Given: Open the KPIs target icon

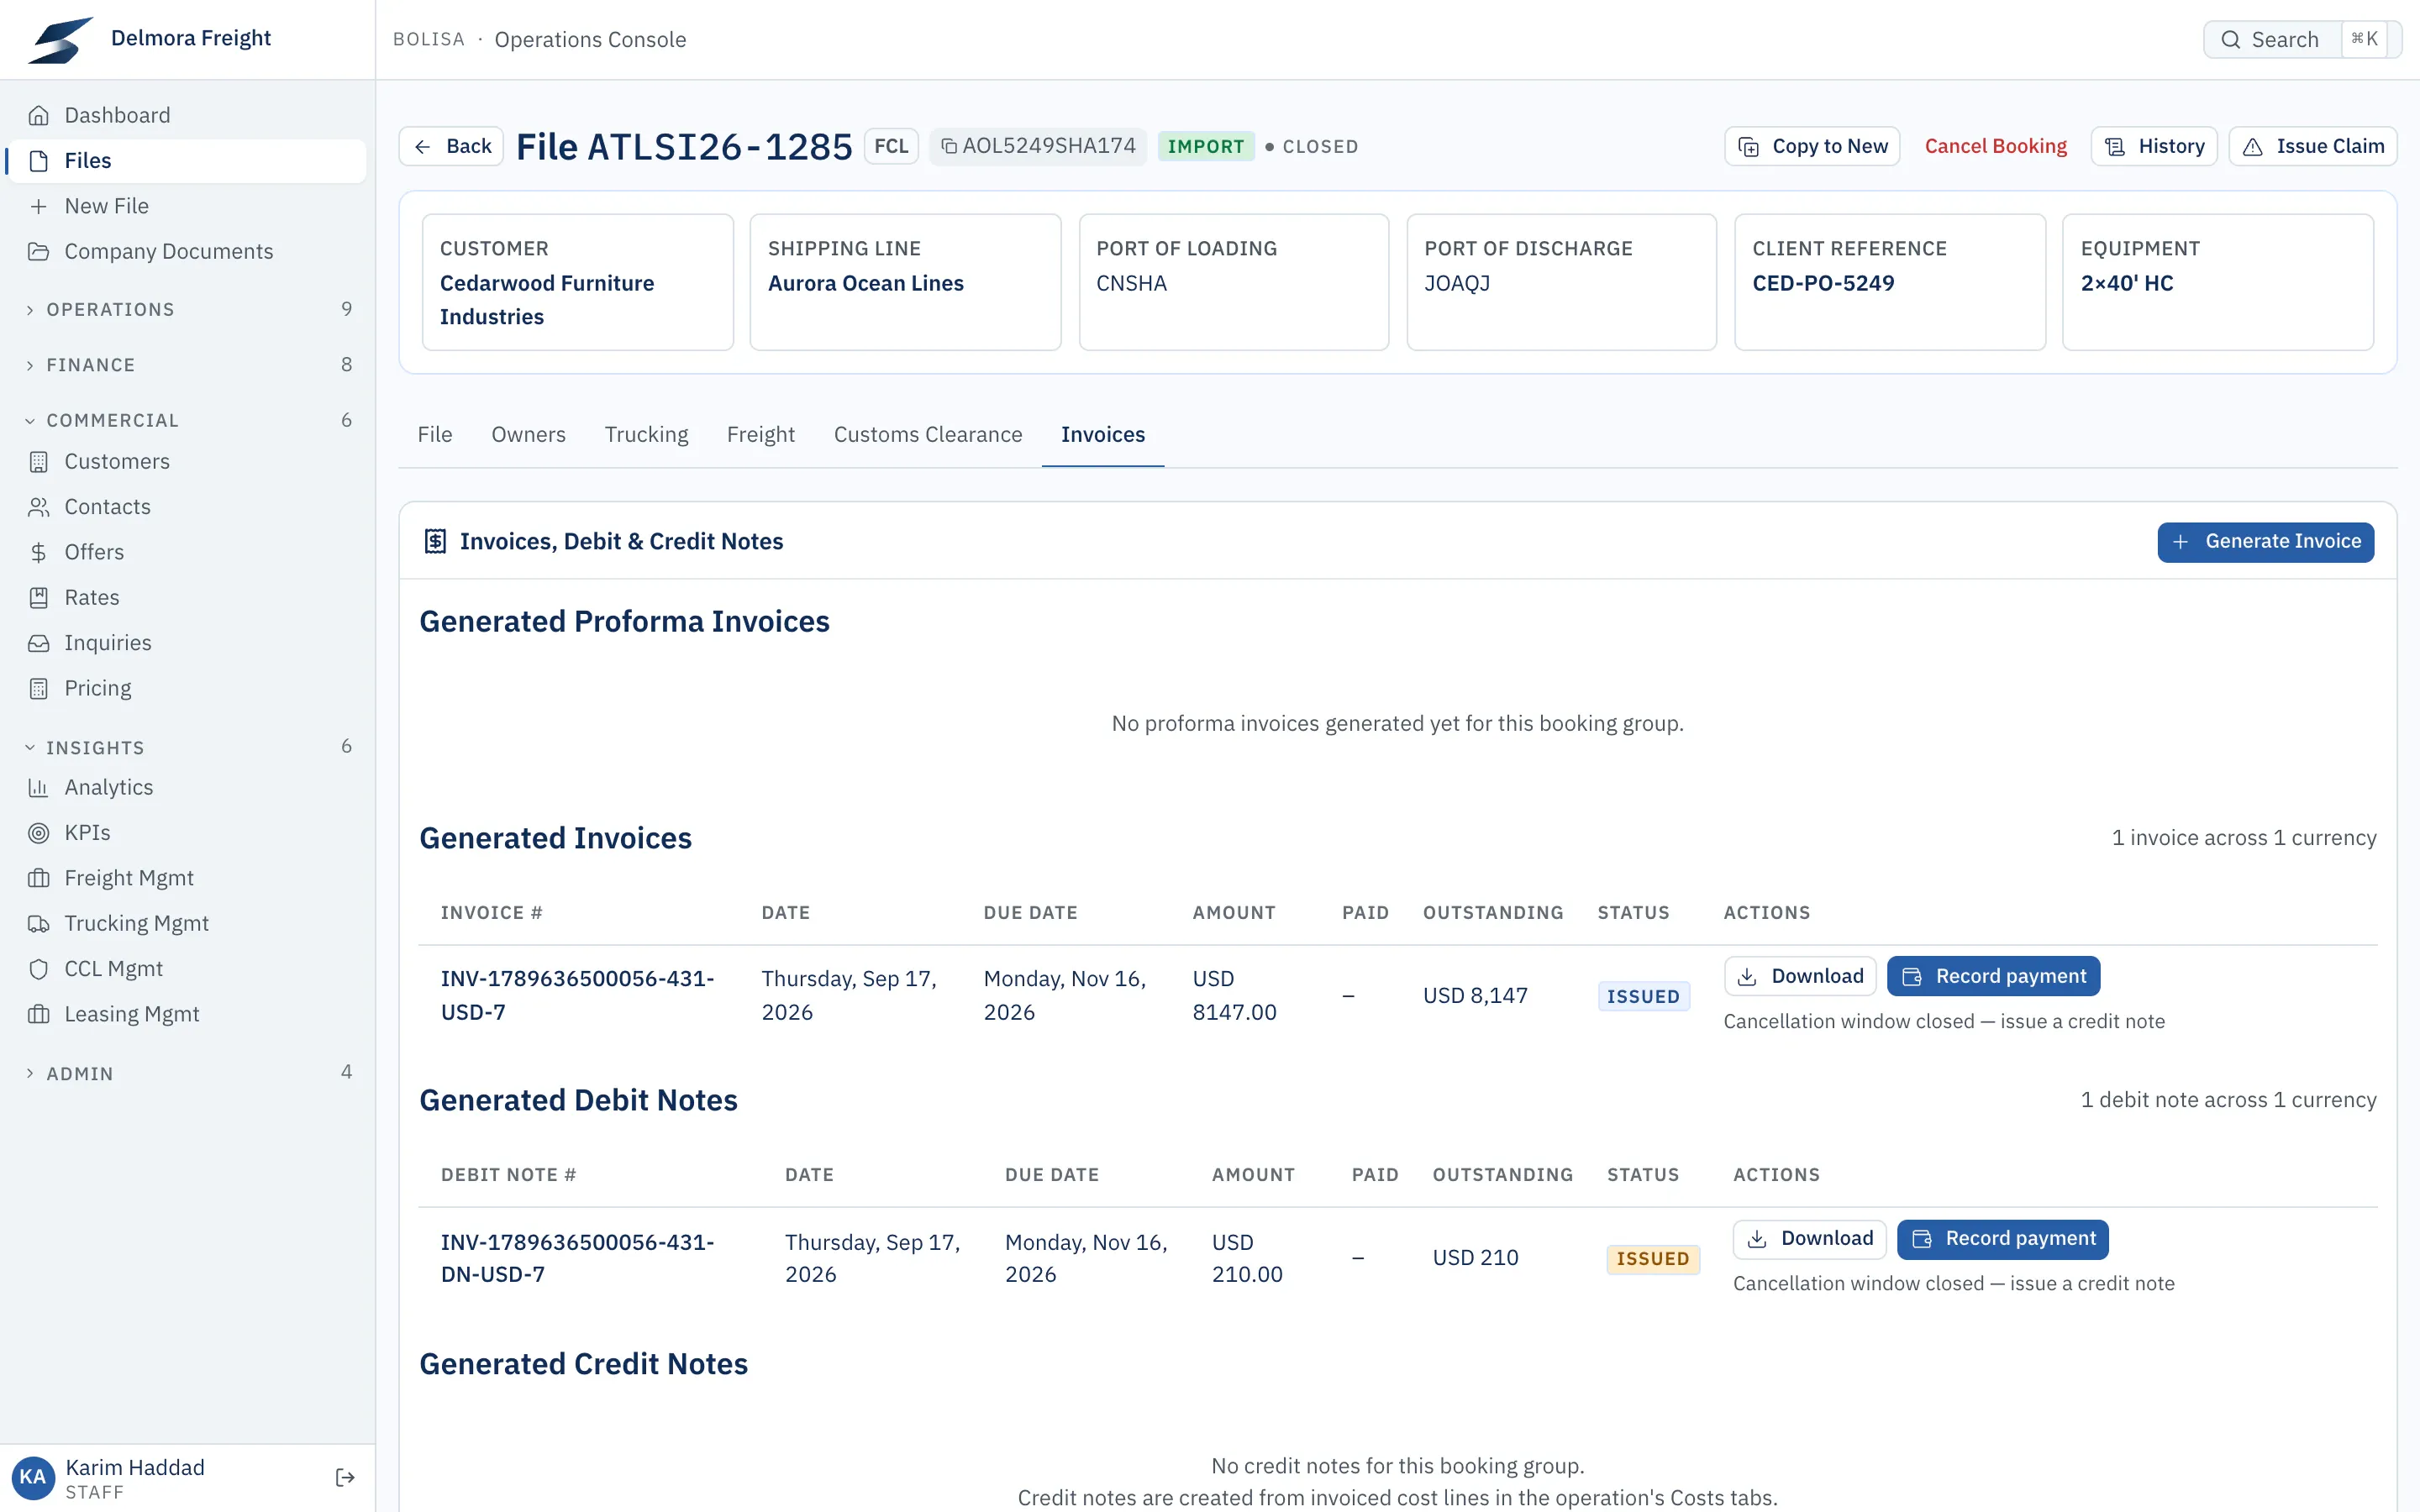Looking at the screenshot, I should coord(39,832).
